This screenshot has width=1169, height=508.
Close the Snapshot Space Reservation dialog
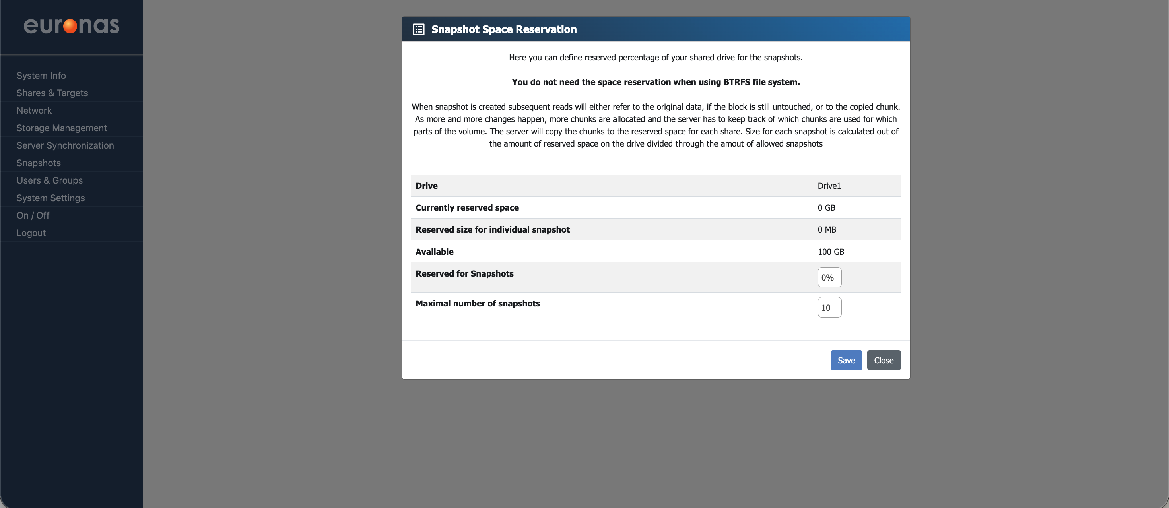pos(883,360)
